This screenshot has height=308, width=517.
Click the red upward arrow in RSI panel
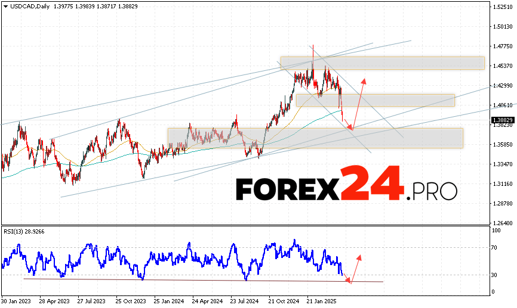tap(356, 267)
